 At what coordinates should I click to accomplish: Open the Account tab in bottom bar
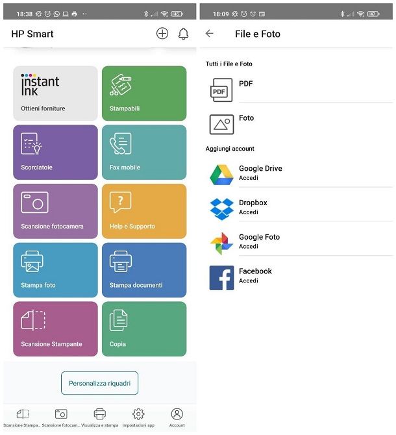[177, 417]
